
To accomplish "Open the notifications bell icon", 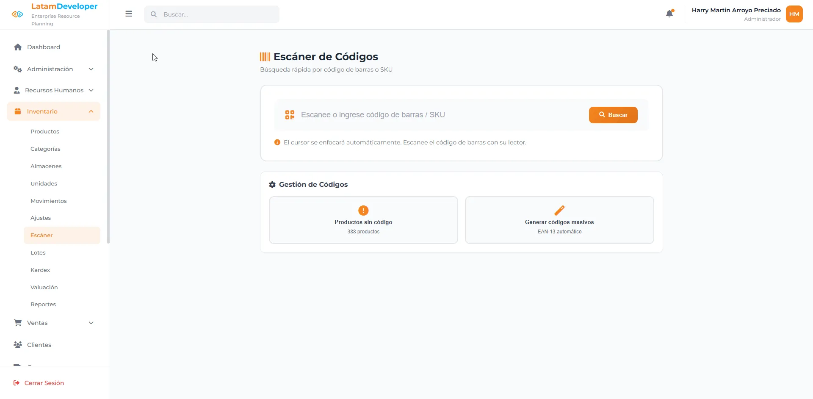I will tap(669, 14).
